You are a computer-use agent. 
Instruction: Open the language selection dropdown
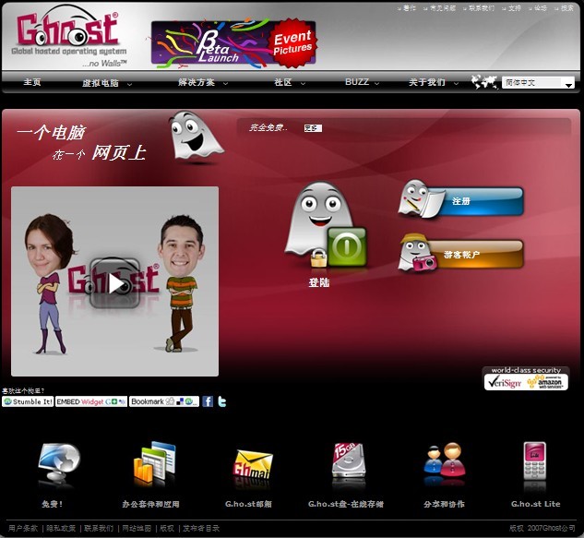point(539,83)
